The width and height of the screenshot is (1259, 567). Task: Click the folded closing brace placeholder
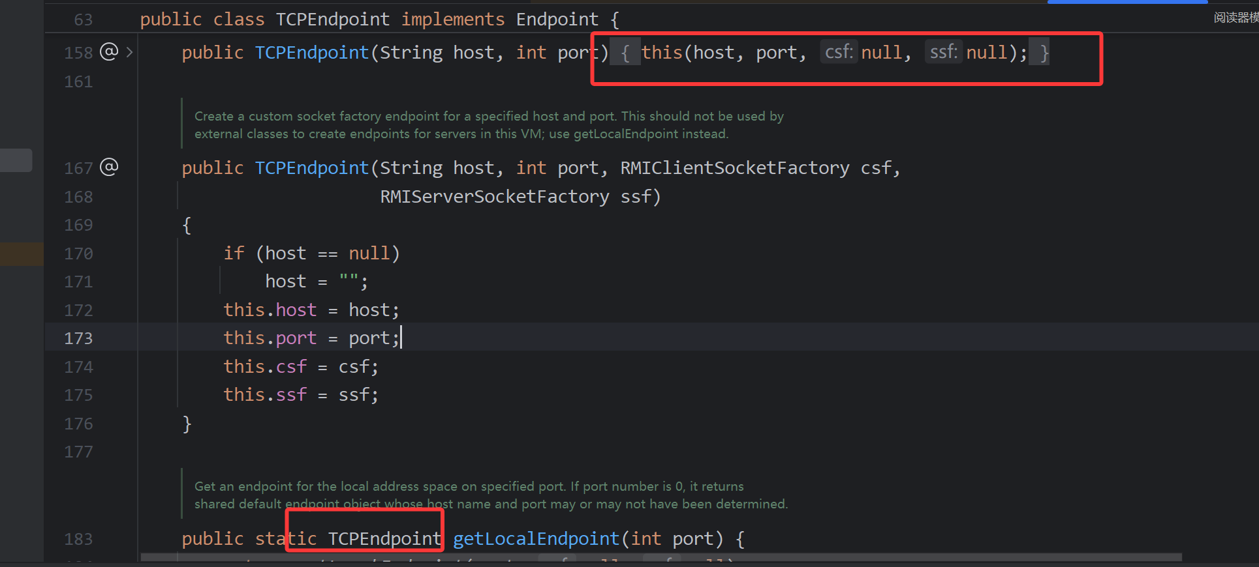pos(1044,53)
